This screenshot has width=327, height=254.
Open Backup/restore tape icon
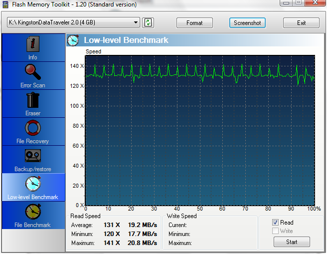pyautogui.click(x=33, y=157)
